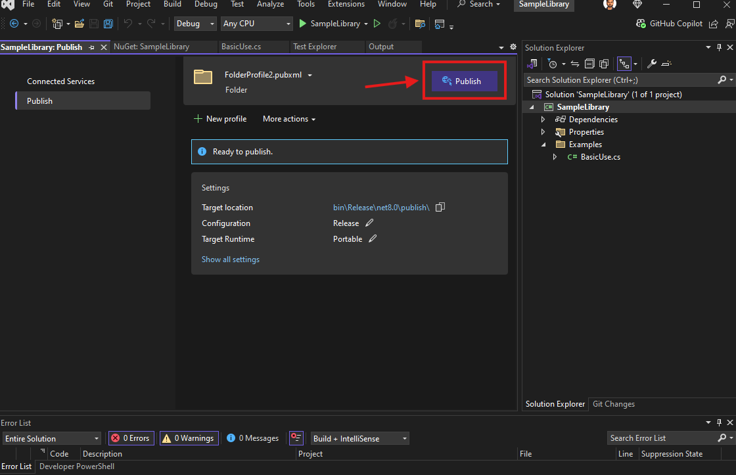Open GitHub Copilot from the title bar
This screenshot has width=736, height=475.
pos(669,24)
